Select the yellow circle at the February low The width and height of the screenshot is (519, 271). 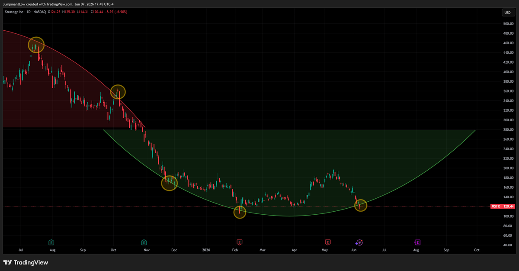pos(240,212)
